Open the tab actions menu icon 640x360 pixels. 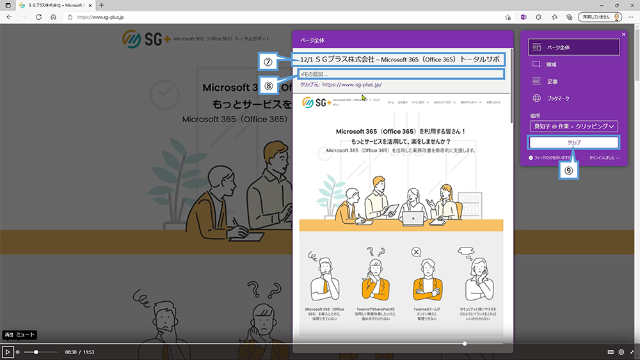click(x=8, y=5)
